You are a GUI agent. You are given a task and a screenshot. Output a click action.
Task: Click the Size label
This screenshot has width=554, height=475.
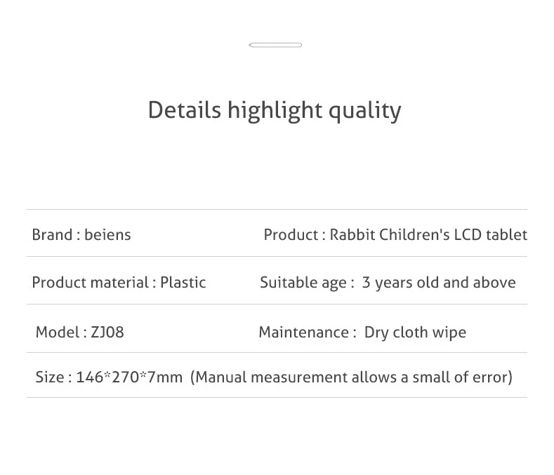(50, 377)
